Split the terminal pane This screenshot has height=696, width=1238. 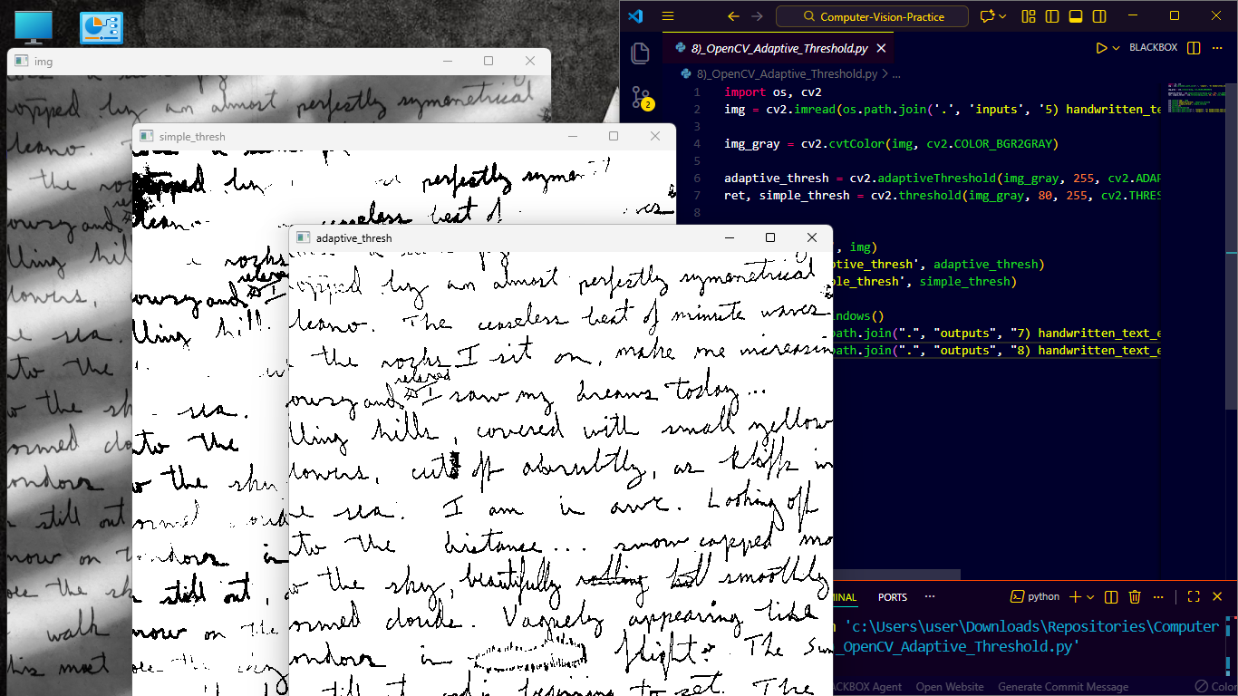(1112, 596)
